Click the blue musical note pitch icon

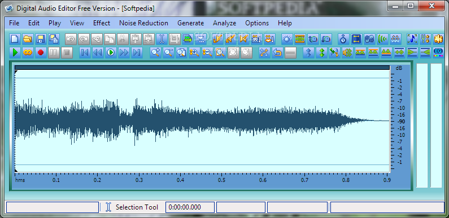pos(412,39)
